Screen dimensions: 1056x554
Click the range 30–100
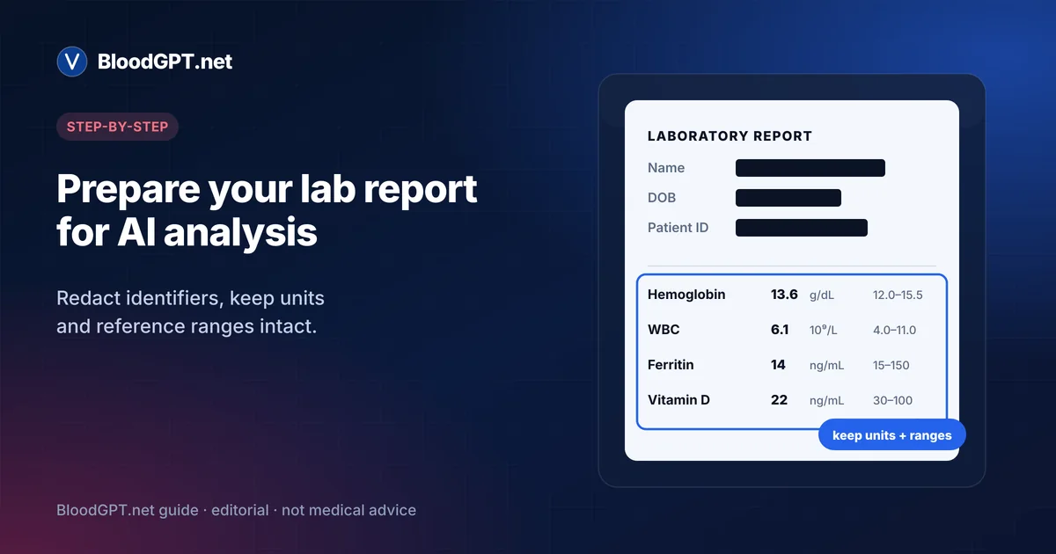pyautogui.click(x=892, y=401)
